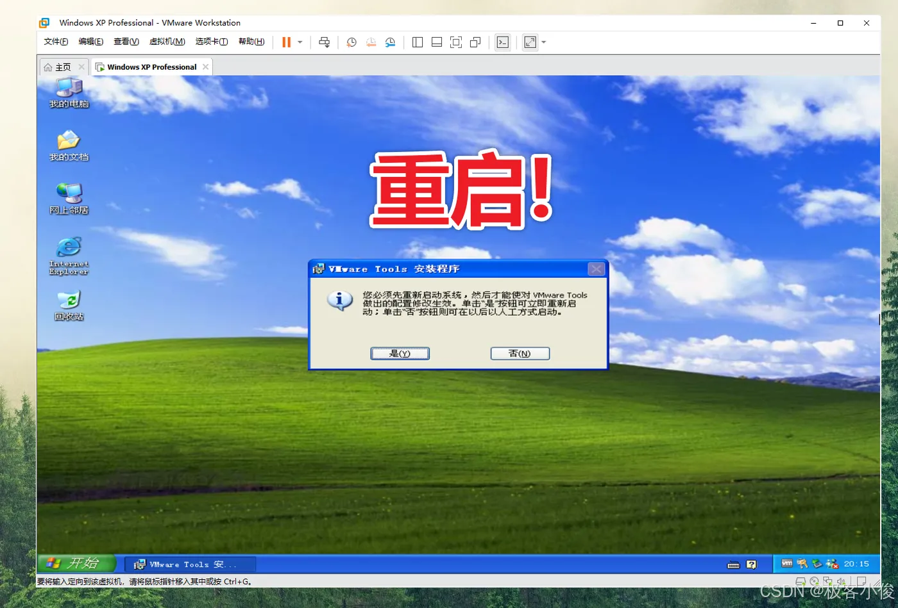Select the 网上邻居 desktop icon
Image resolution: width=898 pixels, height=608 pixels.
click(69, 199)
